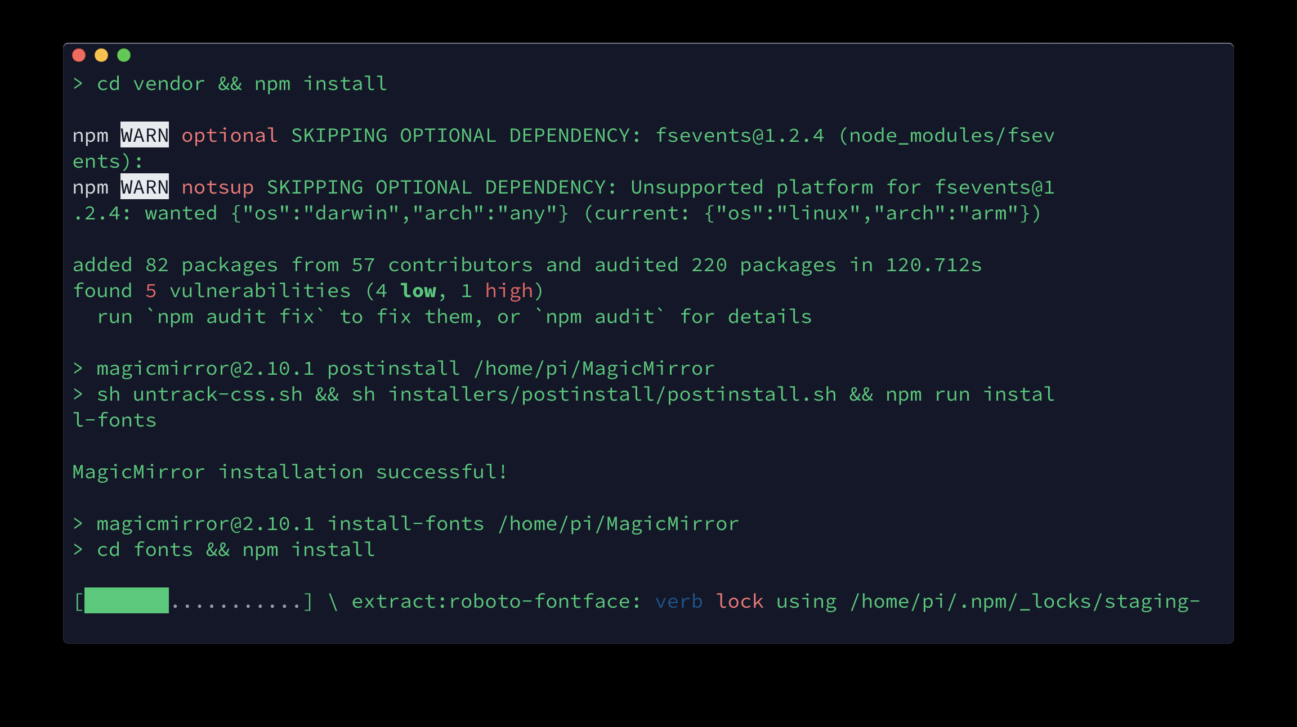This screenshot has width=1297, height=727.
Task: Click the red 'high' vulnerability word
Action: (x=509, y=291)
